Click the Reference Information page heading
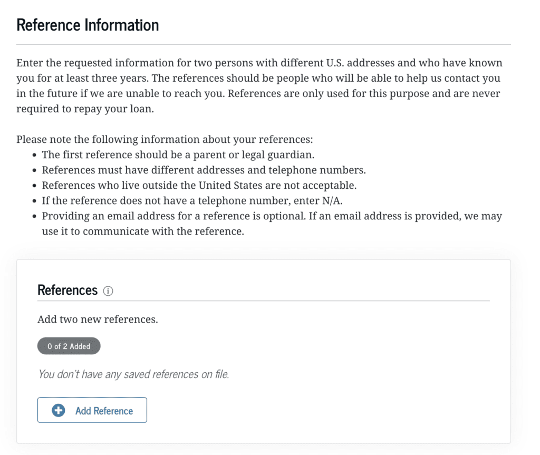The width and height of the screenshot is (540, 455). coord(88,25)
